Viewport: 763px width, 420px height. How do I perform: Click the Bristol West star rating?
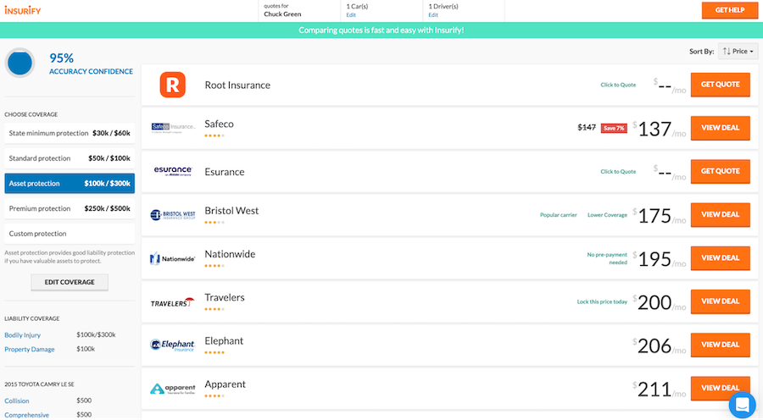point(214,223)
